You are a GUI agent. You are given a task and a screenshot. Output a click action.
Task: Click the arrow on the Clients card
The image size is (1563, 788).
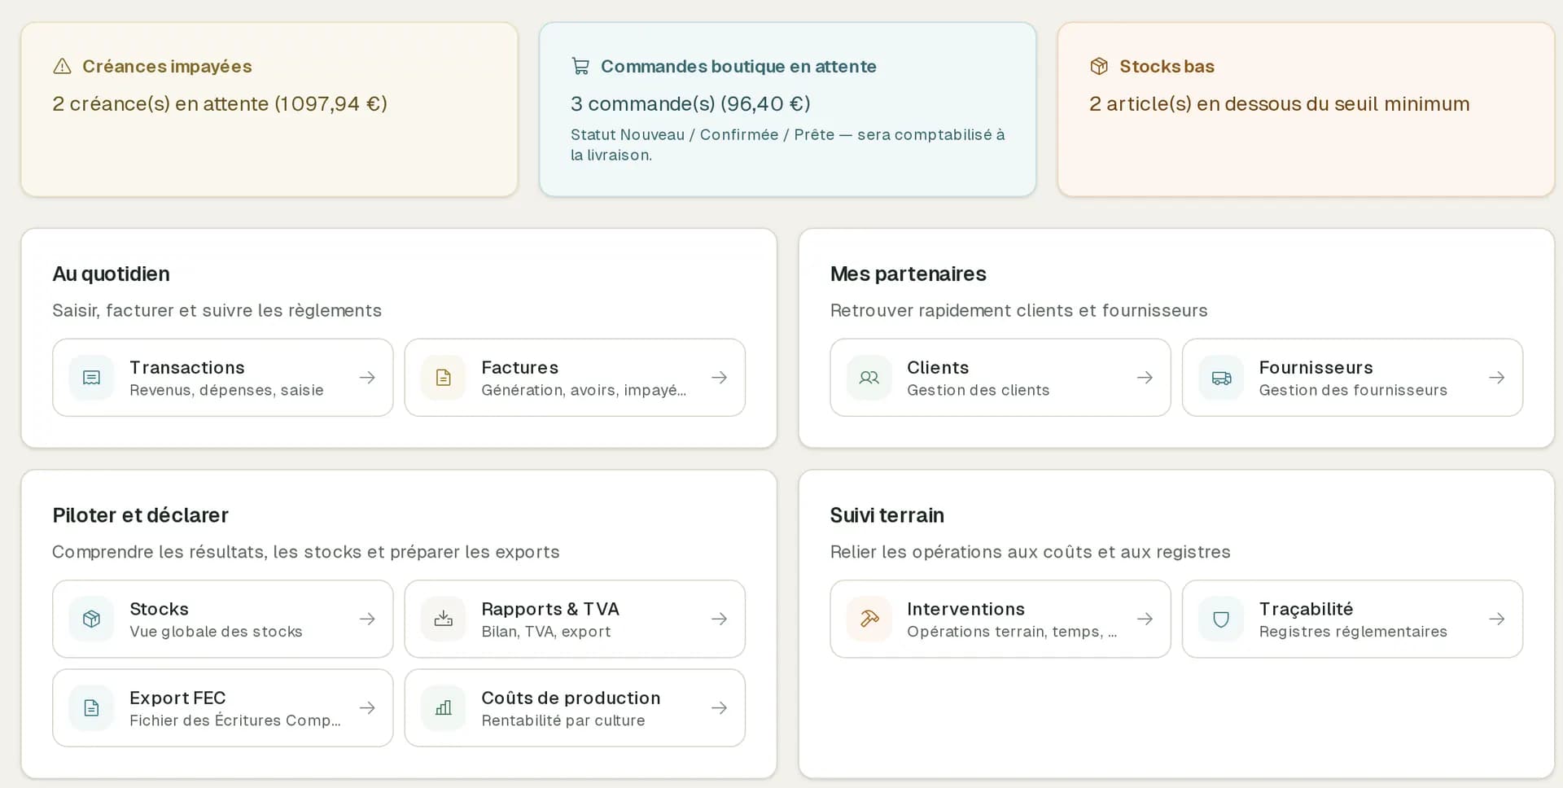1145,378
